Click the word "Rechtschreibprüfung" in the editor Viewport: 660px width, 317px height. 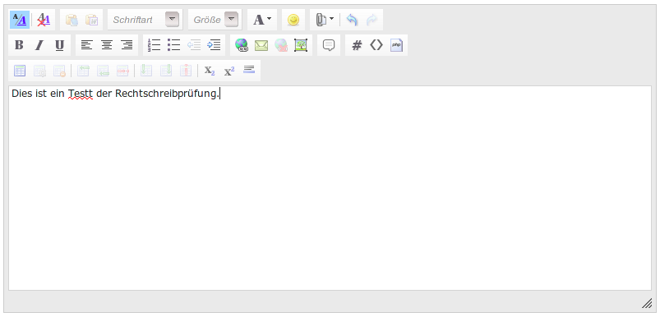click(166, 94)
